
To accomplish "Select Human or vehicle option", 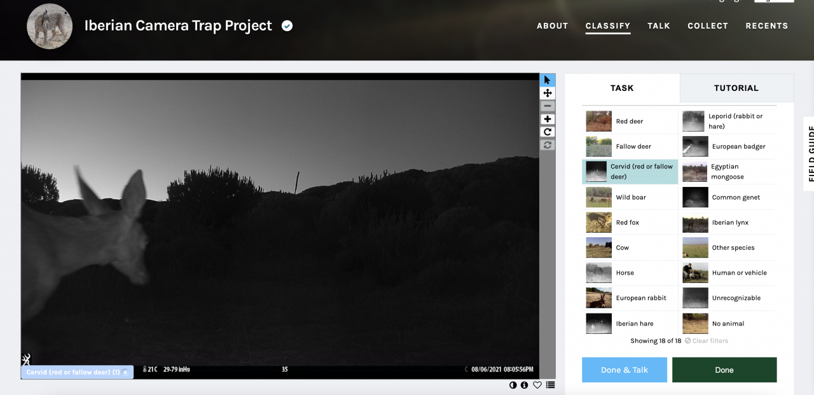I will point(728,273).
